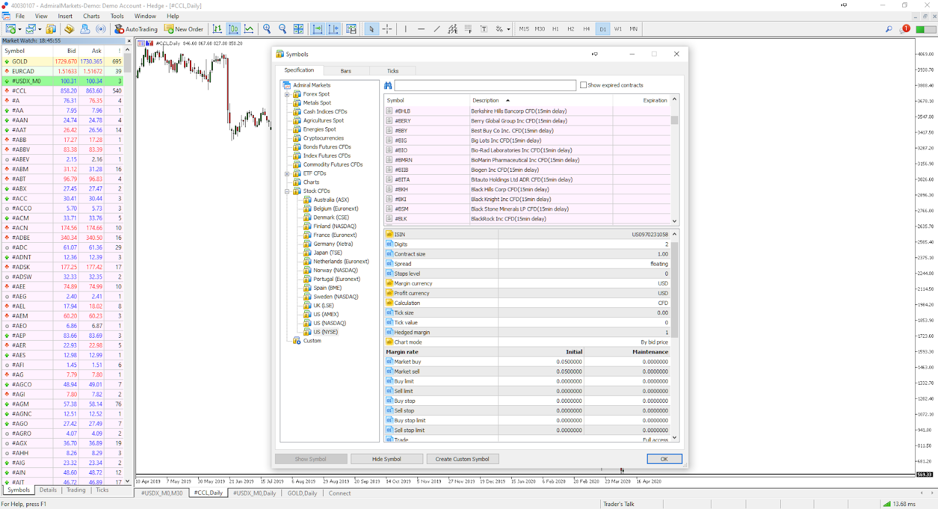Open the notifications chat icon with badge
The image size is (938, 509).
coord(905,29)
